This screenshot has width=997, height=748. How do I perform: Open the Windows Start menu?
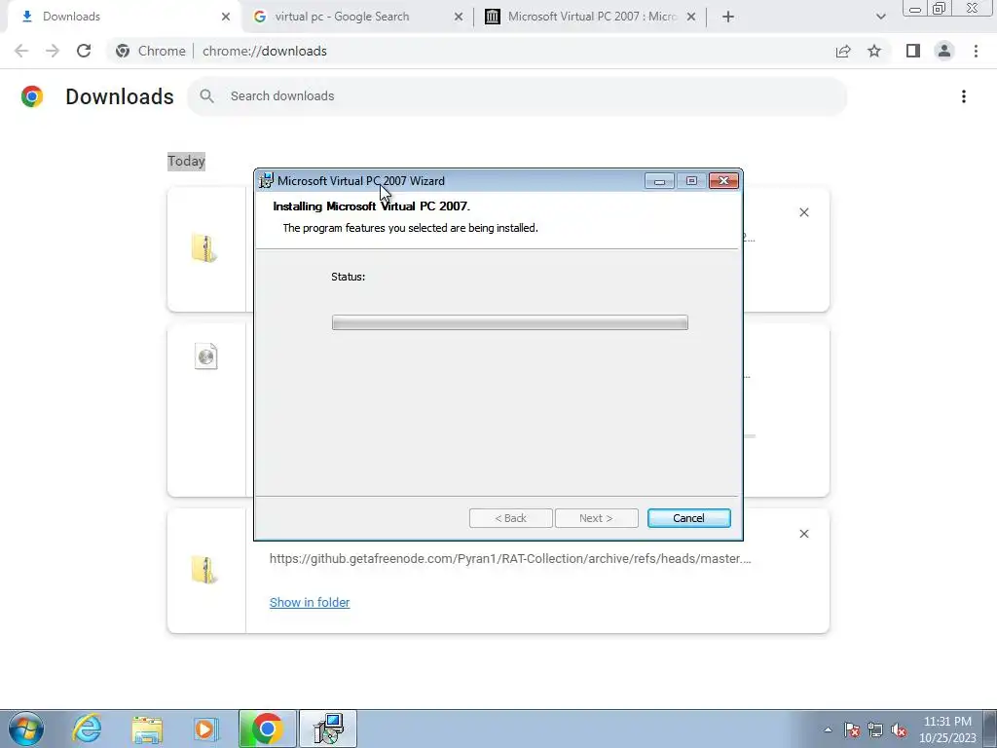(x=25, y=729)
